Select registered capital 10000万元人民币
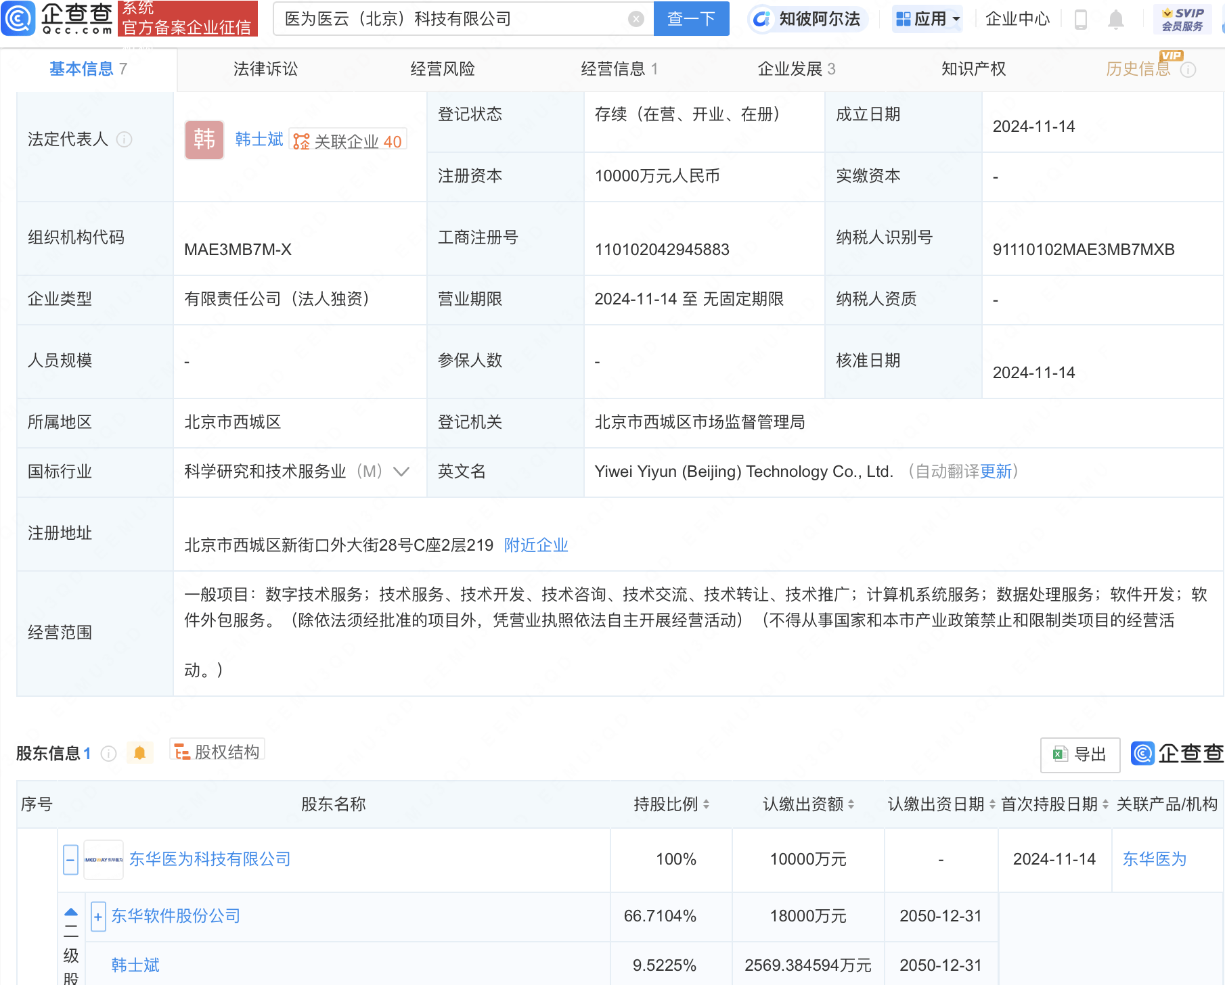 [657, 176]
